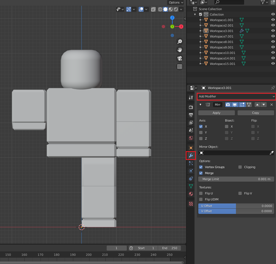This screenshot has height=264, width=276.
Task: Toggle mirror modifier edit mode display
Action: (242, 105)
